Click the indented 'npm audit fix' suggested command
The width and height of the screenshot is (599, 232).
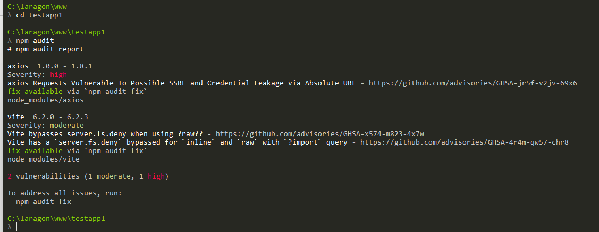tap(44, 202)
